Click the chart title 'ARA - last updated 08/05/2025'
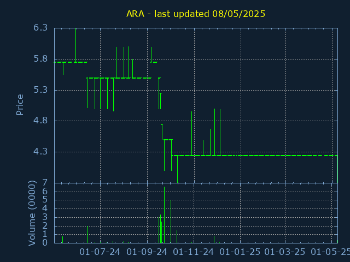 click(x=196, y=14)
